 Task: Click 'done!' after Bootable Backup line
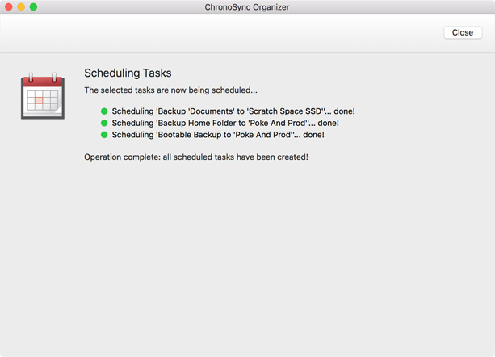pos(313,135)
